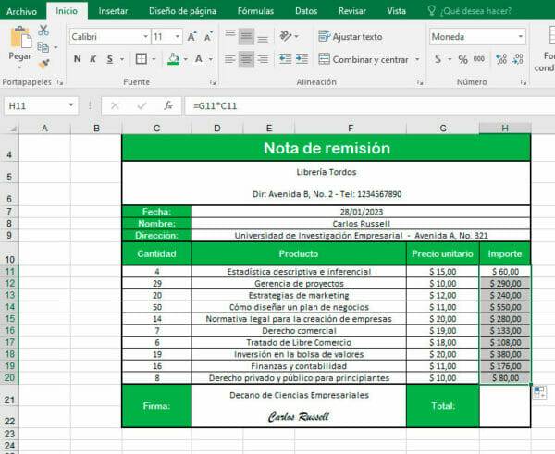
Task: Increase decimal places
Action: click(501, 59)
